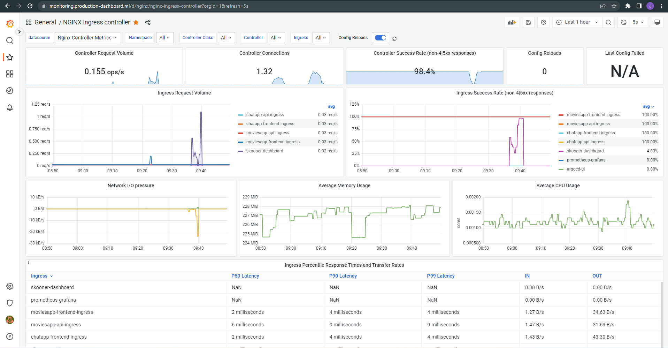Sort table by P50 Latency column
This screenshot has width=668, height=348.
click(x=245, y=276)
